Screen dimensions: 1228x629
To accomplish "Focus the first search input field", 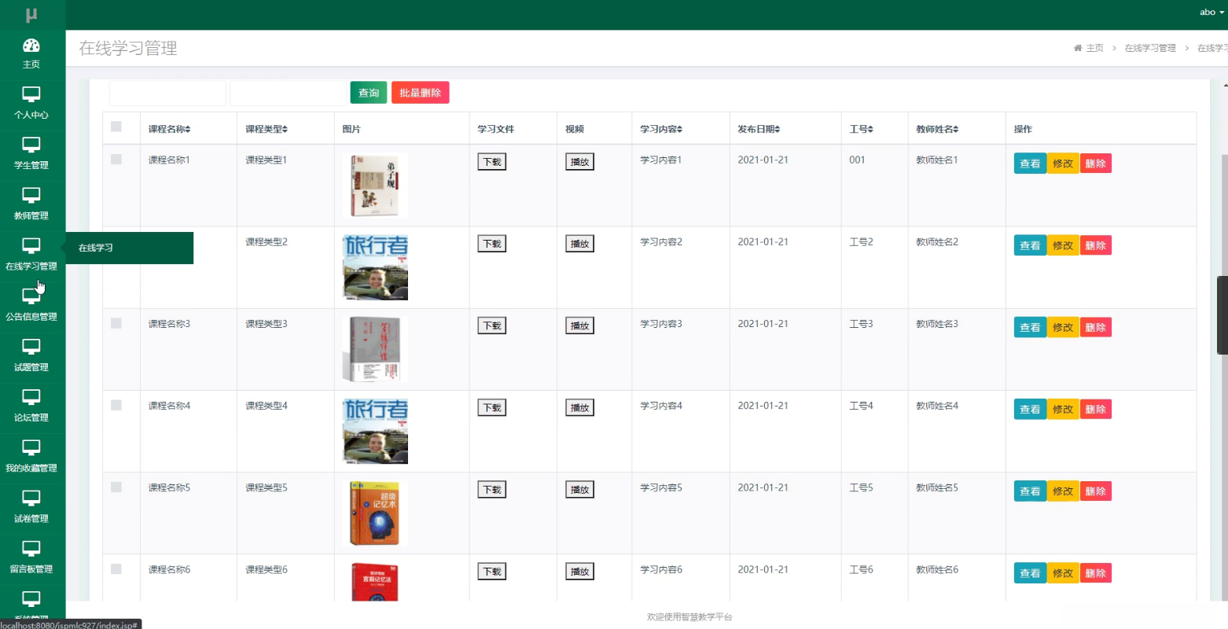I will (x=167, y=93).
